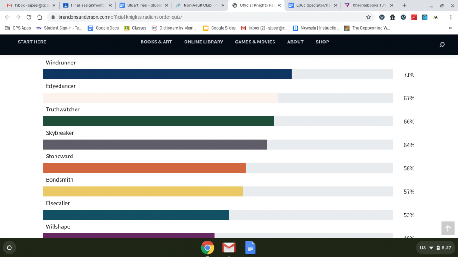
Task: Click the blue square extension icon
Action: click(425, 17)
